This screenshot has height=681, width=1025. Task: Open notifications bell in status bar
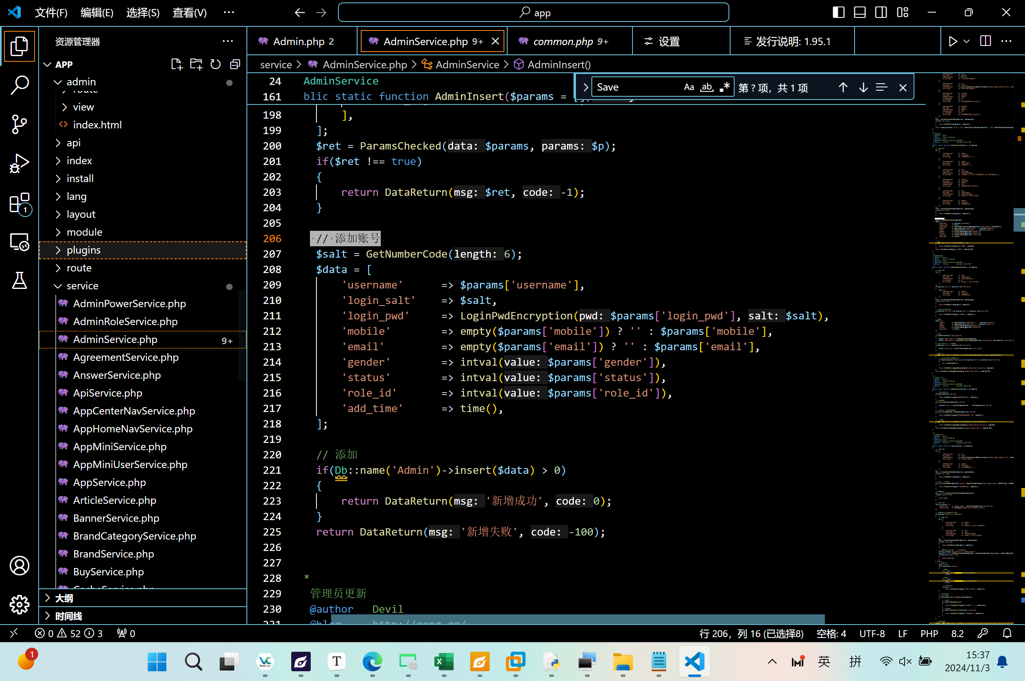1007,633
